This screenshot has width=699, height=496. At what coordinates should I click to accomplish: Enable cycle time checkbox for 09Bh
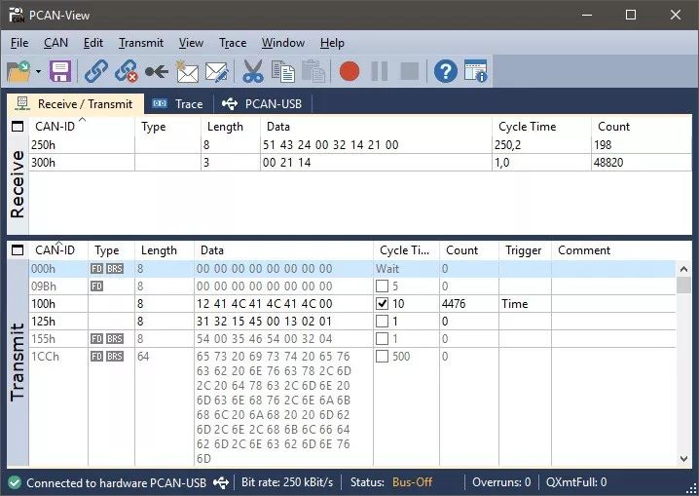click(x=382, y=286)
